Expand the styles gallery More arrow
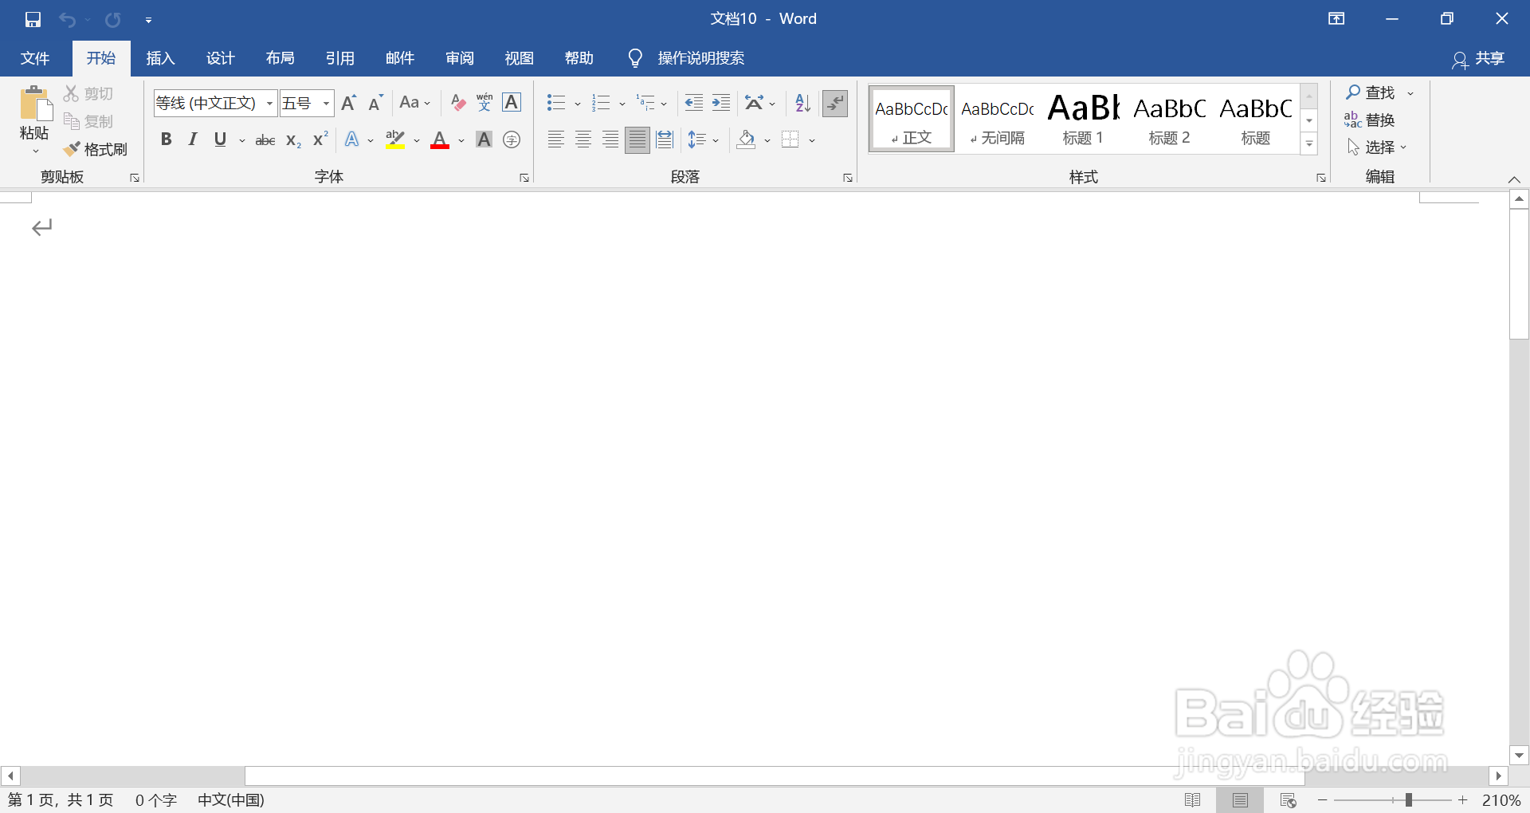This screenshot has width=1530, height=813. click(1309, 144)
